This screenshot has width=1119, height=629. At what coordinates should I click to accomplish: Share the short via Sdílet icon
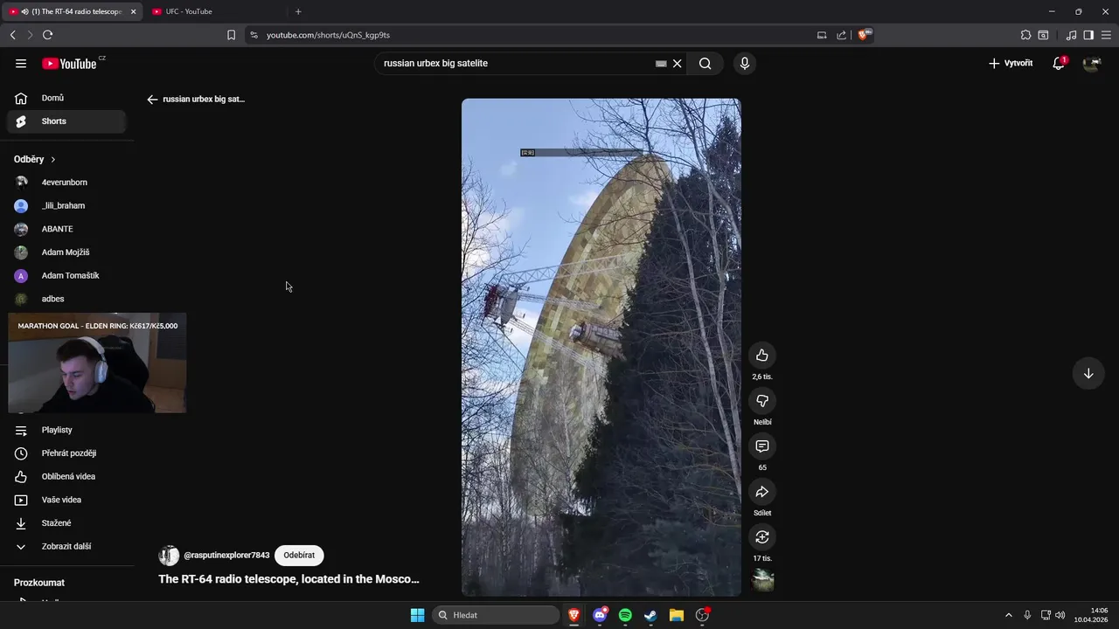pos(762,491)
